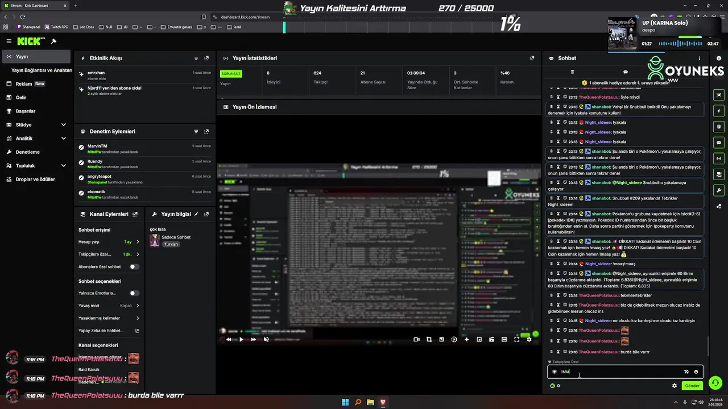Expand the Analitik sidebar section
The height and width of the screenshot is (409, 728).
(x=37, y=139)
